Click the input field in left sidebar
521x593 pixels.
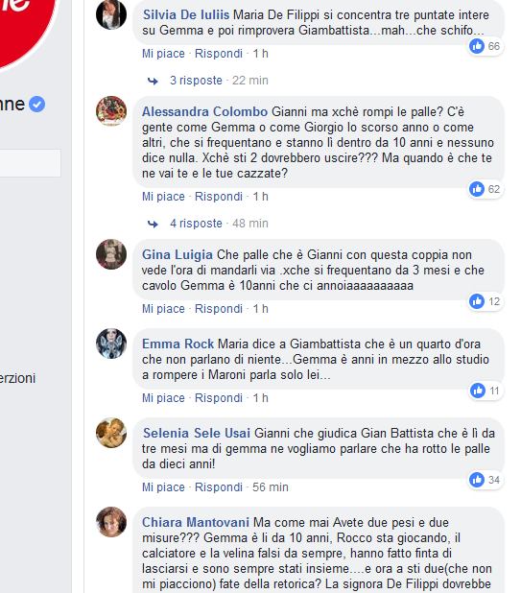(x=31, y=163)
